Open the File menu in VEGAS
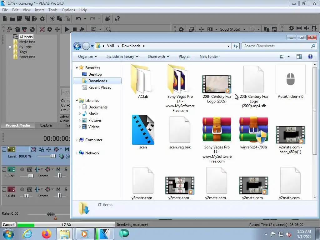The image size is (320, 240). point(5,10)
